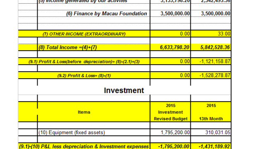Viewport: 265px width, 149px height.
Task: Click the 3,500,000.00 revised budget cell
Action: (x=175, y=14)
